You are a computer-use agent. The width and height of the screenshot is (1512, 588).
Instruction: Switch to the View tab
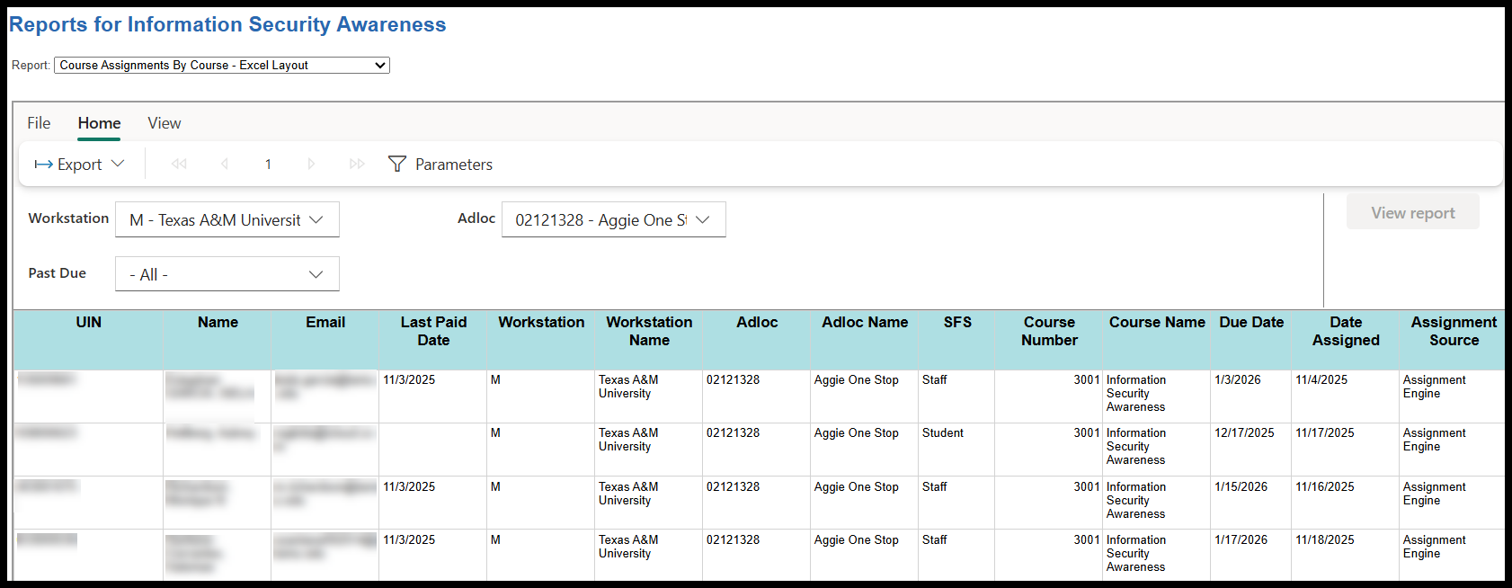click(x=165, y=123)
